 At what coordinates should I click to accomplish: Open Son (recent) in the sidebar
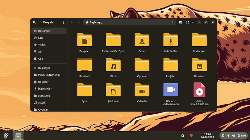pyautogui.click(x=49, y=38)
